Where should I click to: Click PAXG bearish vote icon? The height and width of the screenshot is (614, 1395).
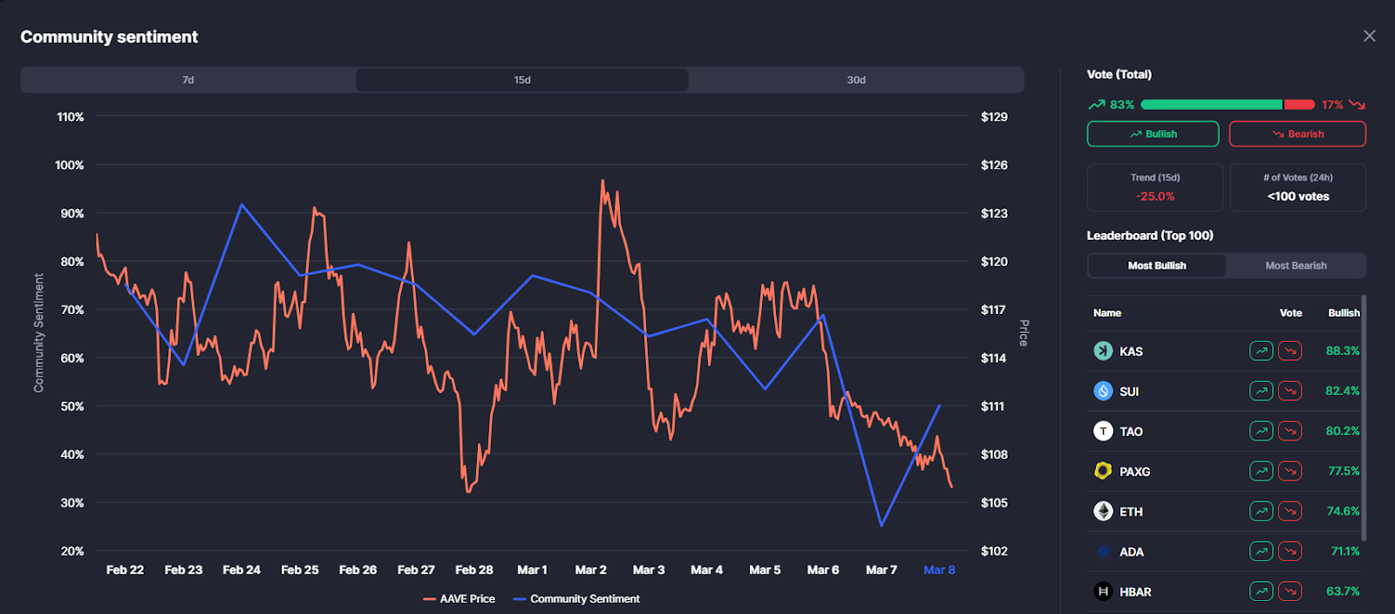coord(1290,471)
